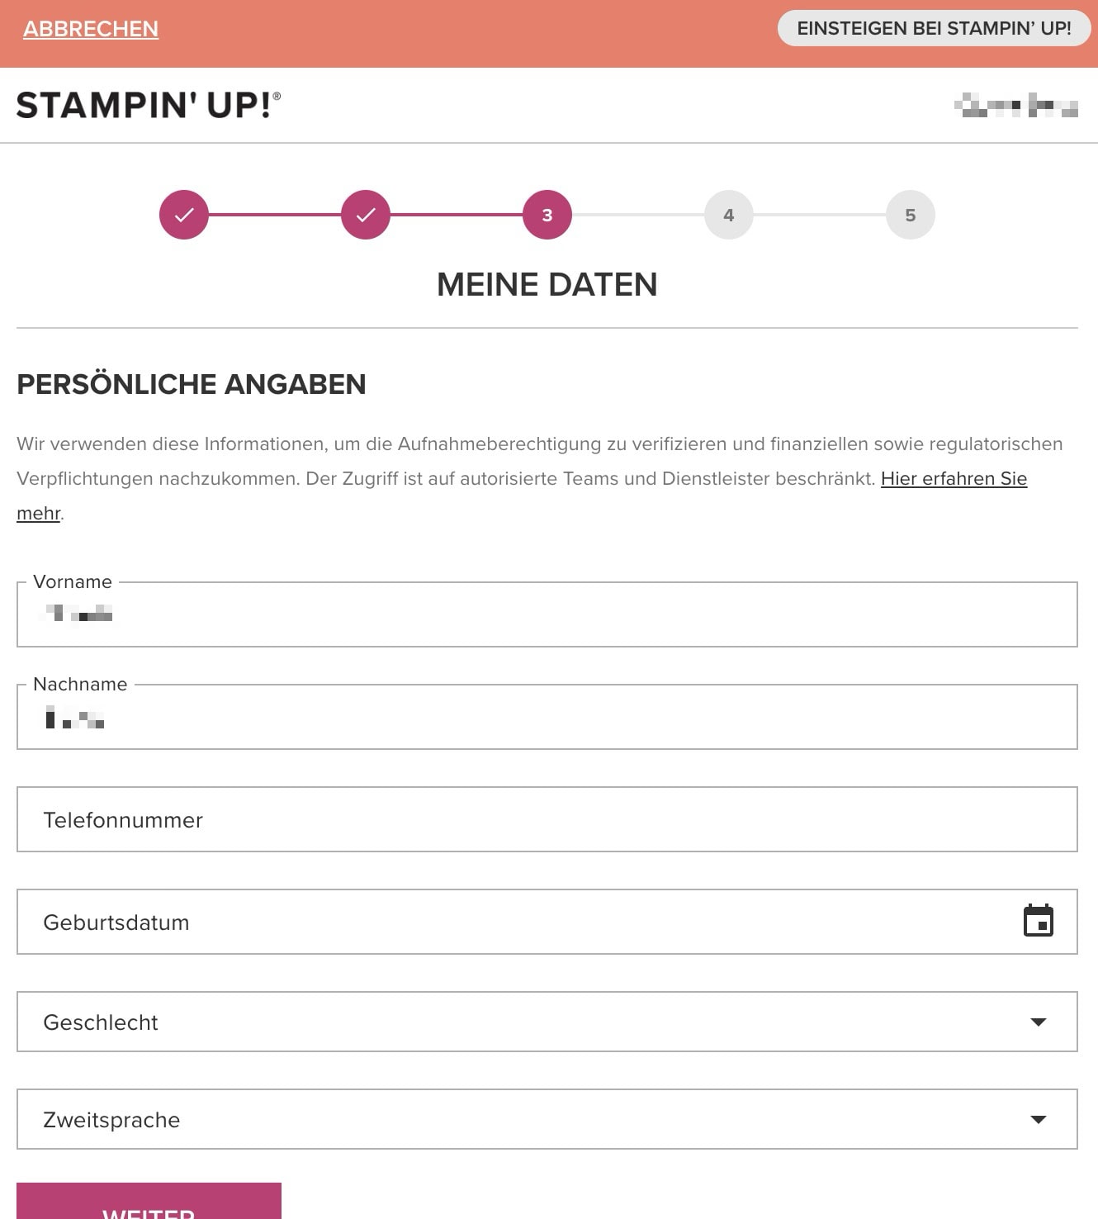
Task: Select step 4 circle in progress bar
Action: 729,215
